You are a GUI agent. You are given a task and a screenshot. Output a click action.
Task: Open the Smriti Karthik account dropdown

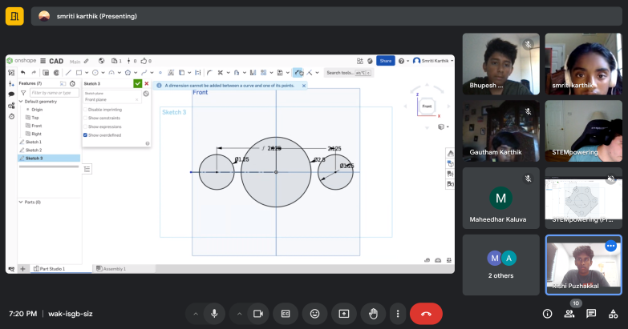pos(433,61)
